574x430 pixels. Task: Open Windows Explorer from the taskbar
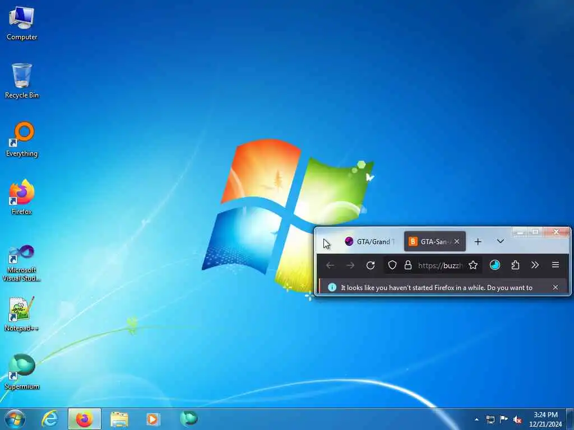[x=119, y=419]
